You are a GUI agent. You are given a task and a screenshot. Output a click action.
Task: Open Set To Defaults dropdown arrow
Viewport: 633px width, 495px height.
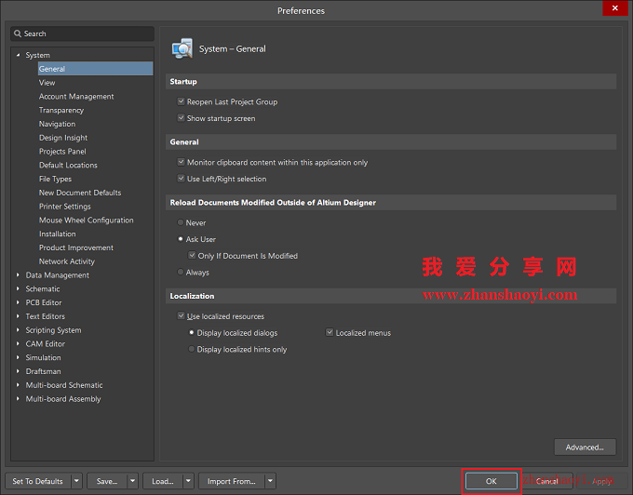[x=76, y=481]
